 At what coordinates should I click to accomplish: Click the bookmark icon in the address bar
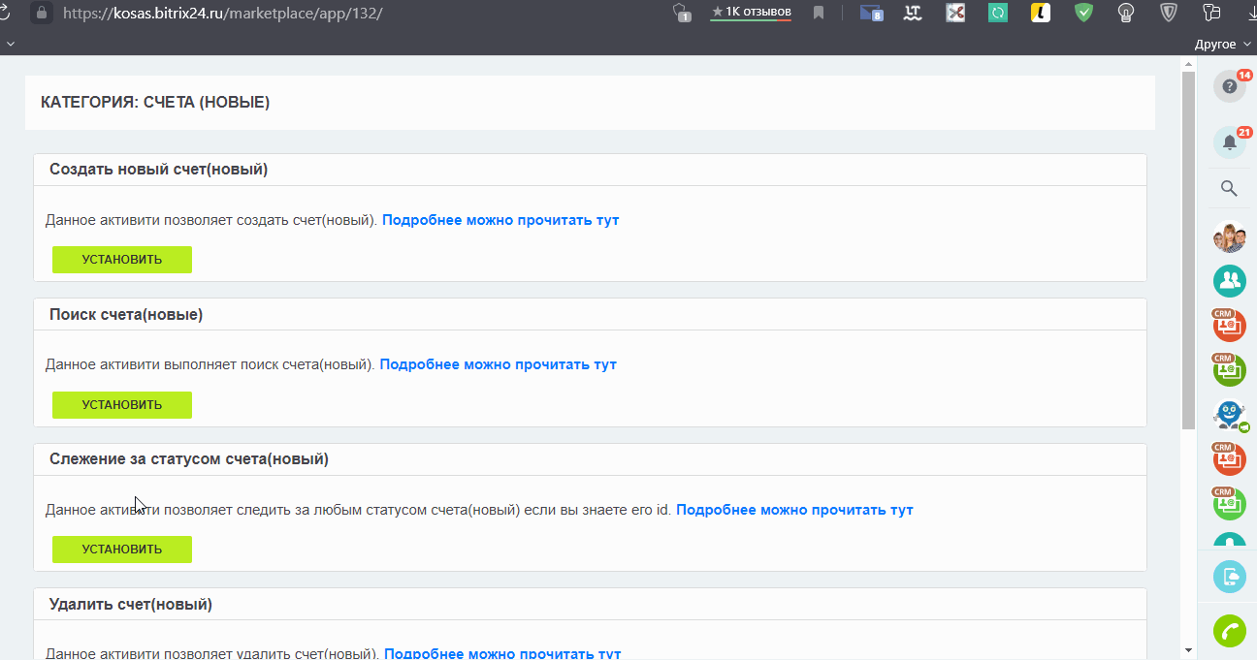[819, 13]
